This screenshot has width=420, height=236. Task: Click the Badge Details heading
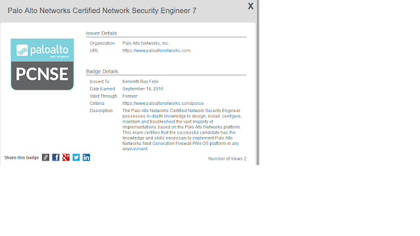pos(102,71)
